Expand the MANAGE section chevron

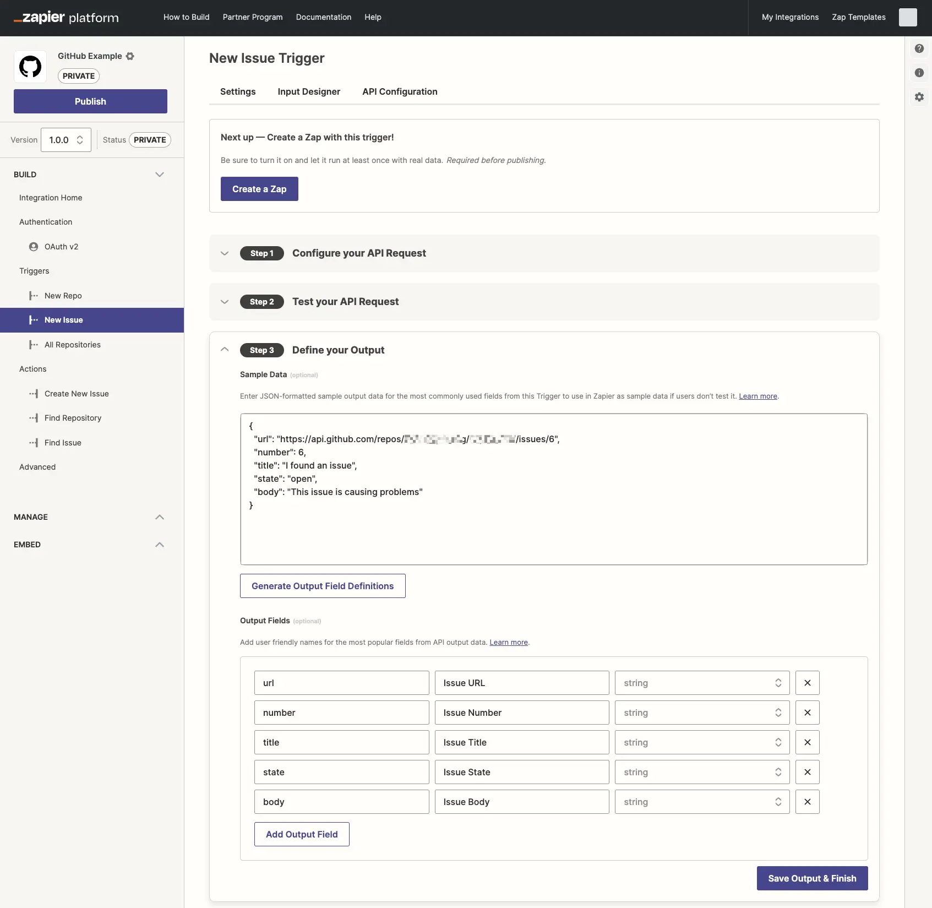point(160,517)
